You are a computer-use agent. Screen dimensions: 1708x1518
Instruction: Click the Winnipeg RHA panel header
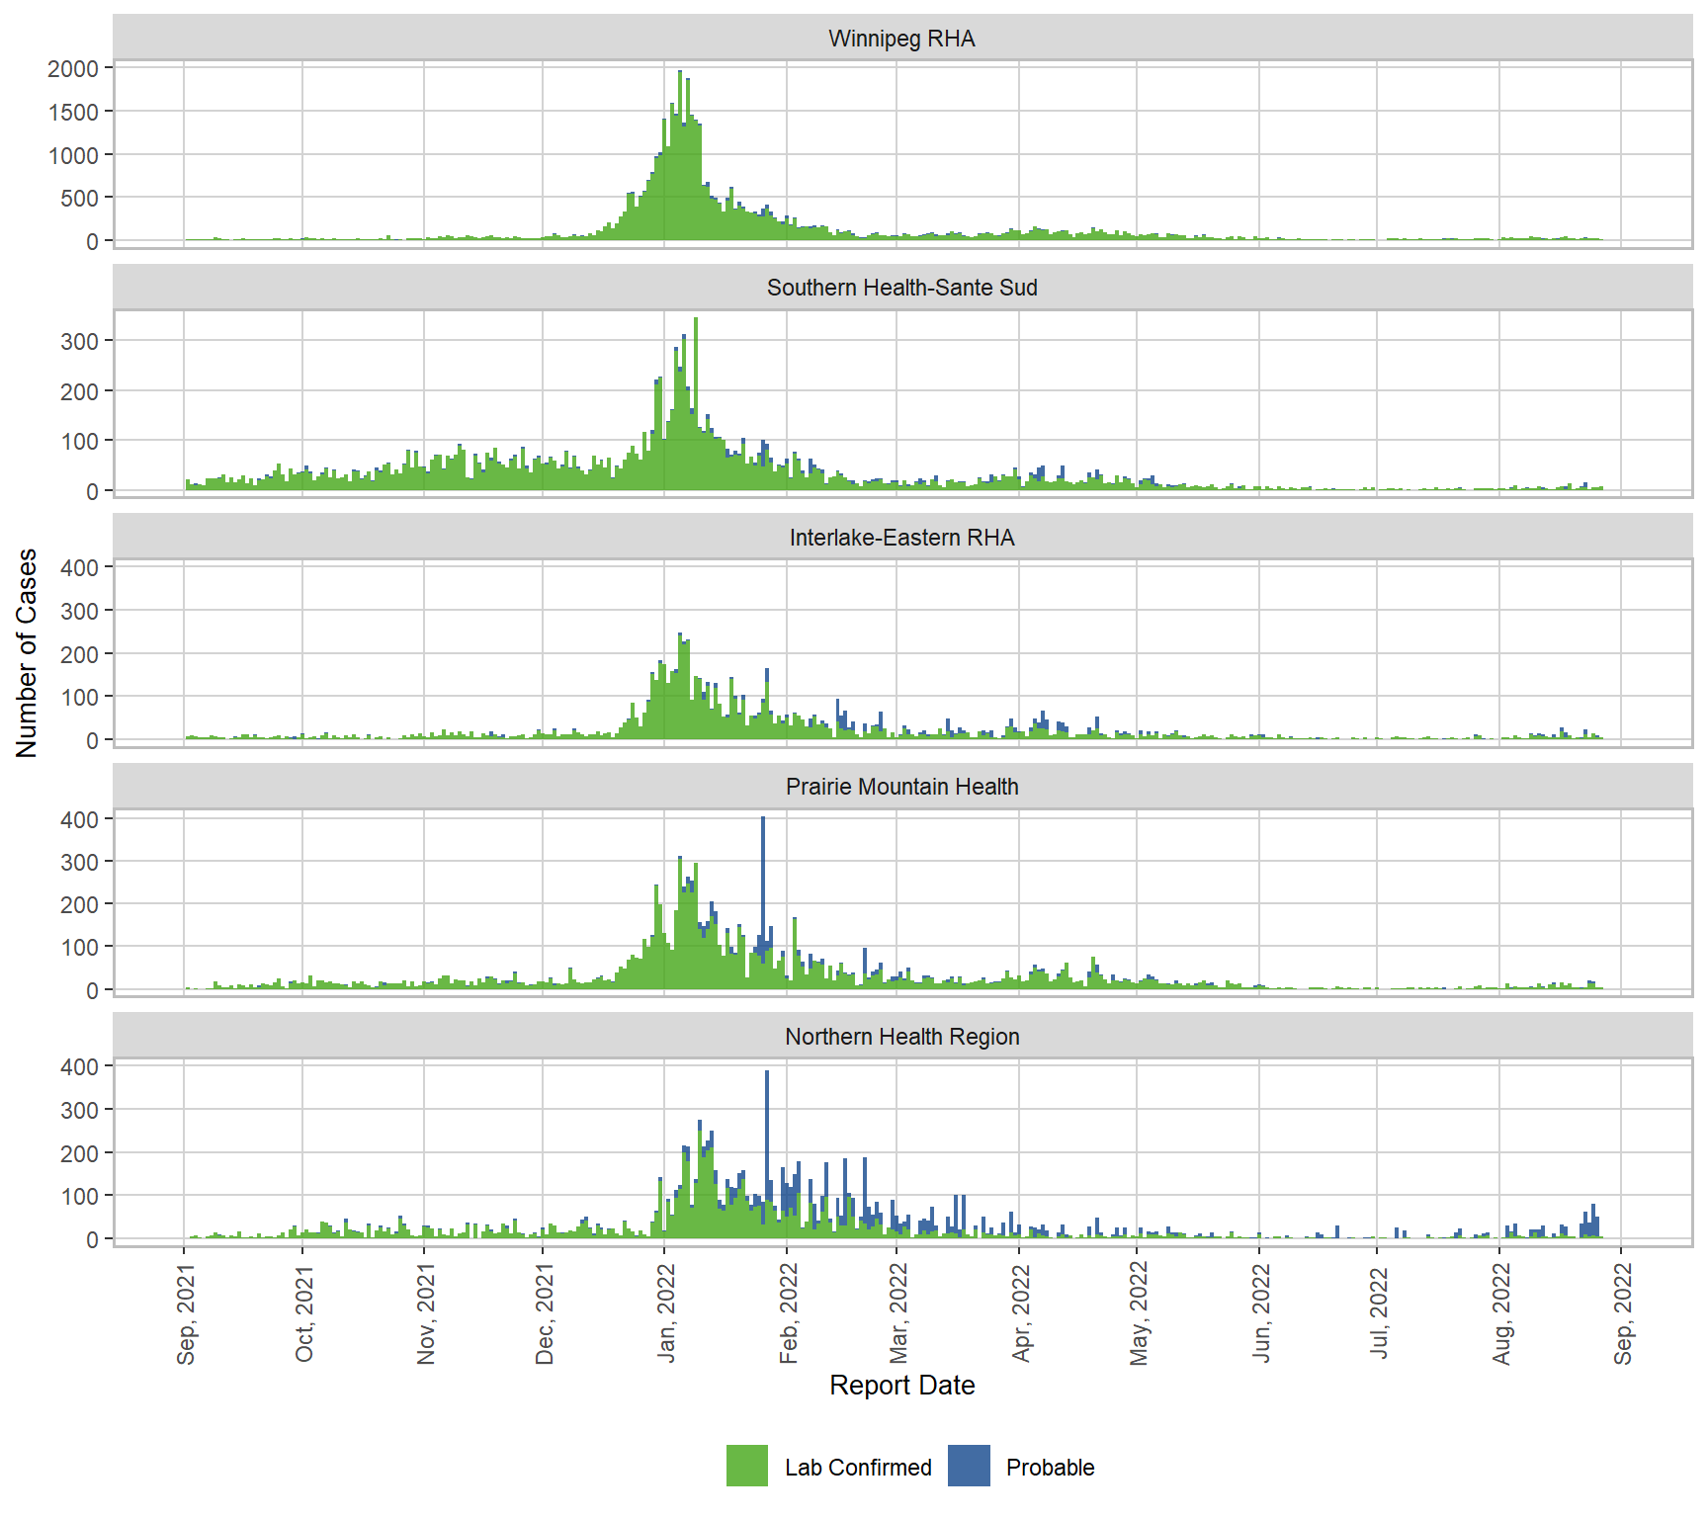click(x=901, y=39)
